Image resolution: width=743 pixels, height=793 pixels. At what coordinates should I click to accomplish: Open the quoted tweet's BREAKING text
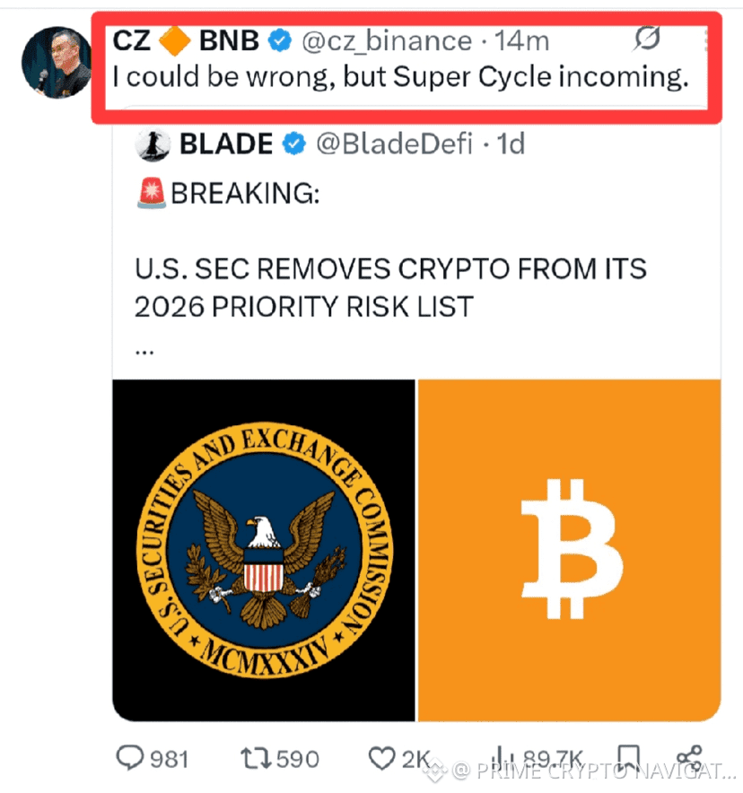pos(243,193)
